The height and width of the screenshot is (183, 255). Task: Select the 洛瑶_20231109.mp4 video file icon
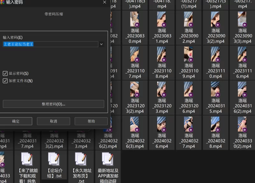(x=189, y=54)
